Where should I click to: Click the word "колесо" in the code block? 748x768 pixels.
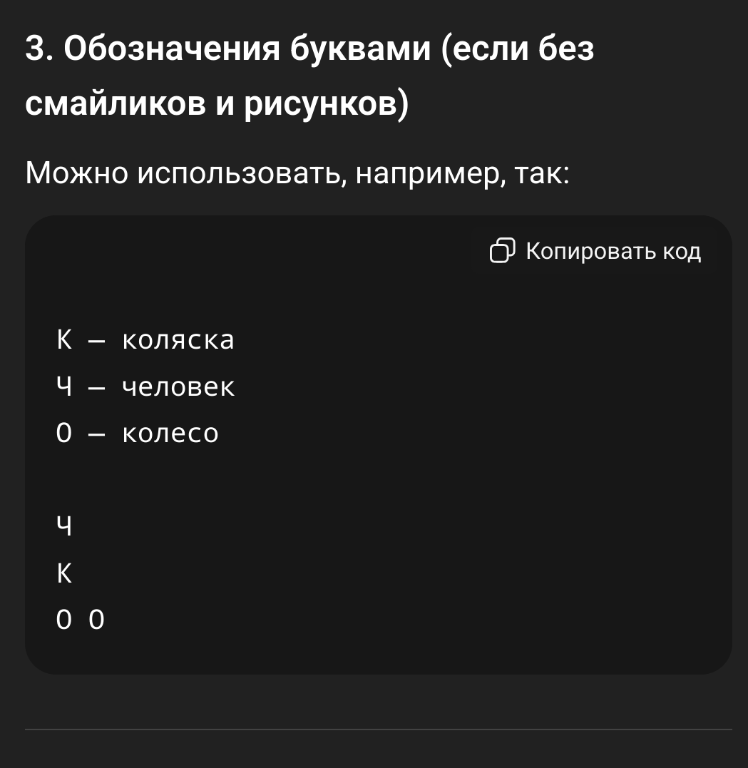(x=170, y=433)
